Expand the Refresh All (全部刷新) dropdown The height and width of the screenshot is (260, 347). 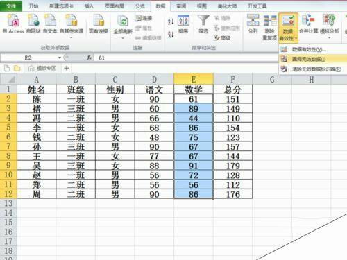tap(123, 37)
